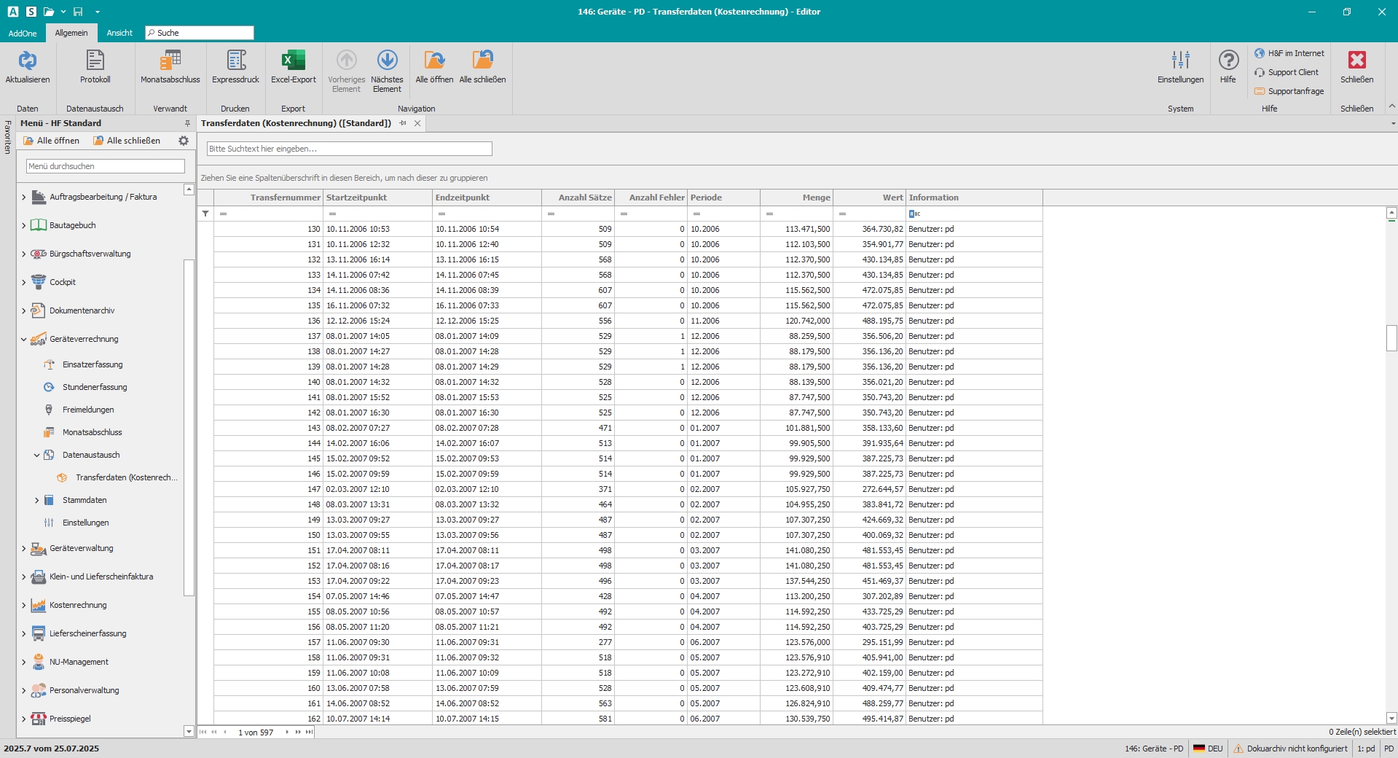Image resolution: width=1398 pixels, height=758 pixels.
Task: Click the filter row funnel icon
Action: pos(205,214)
